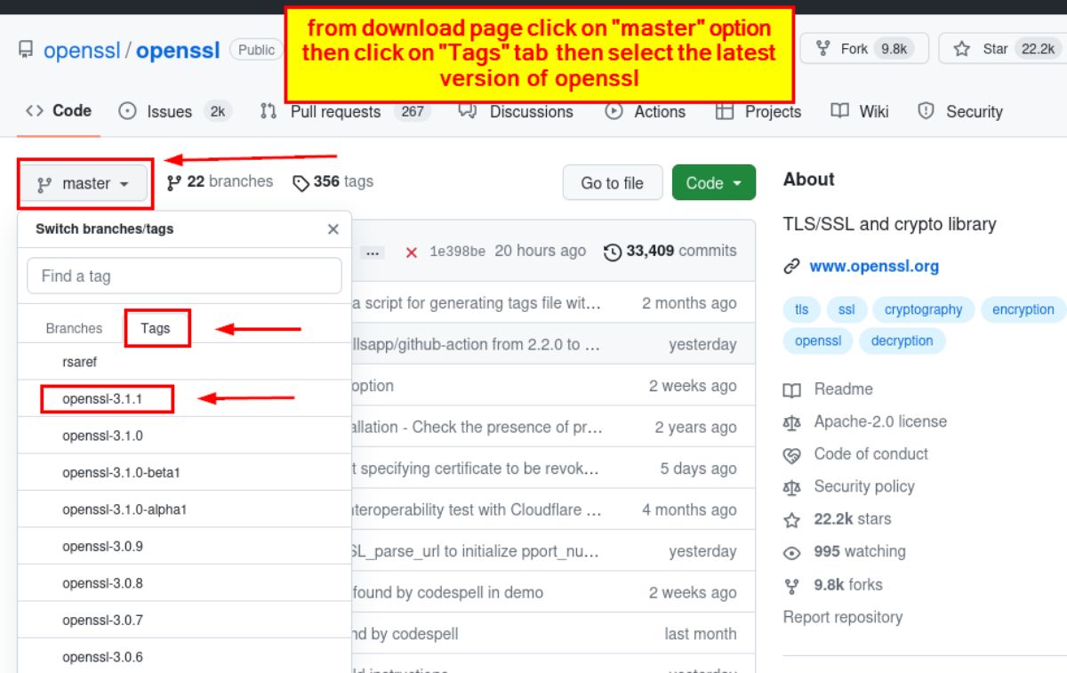Type in the Find a tag field
Viewport: 1067px width, 673px height.
coord(184,276)
